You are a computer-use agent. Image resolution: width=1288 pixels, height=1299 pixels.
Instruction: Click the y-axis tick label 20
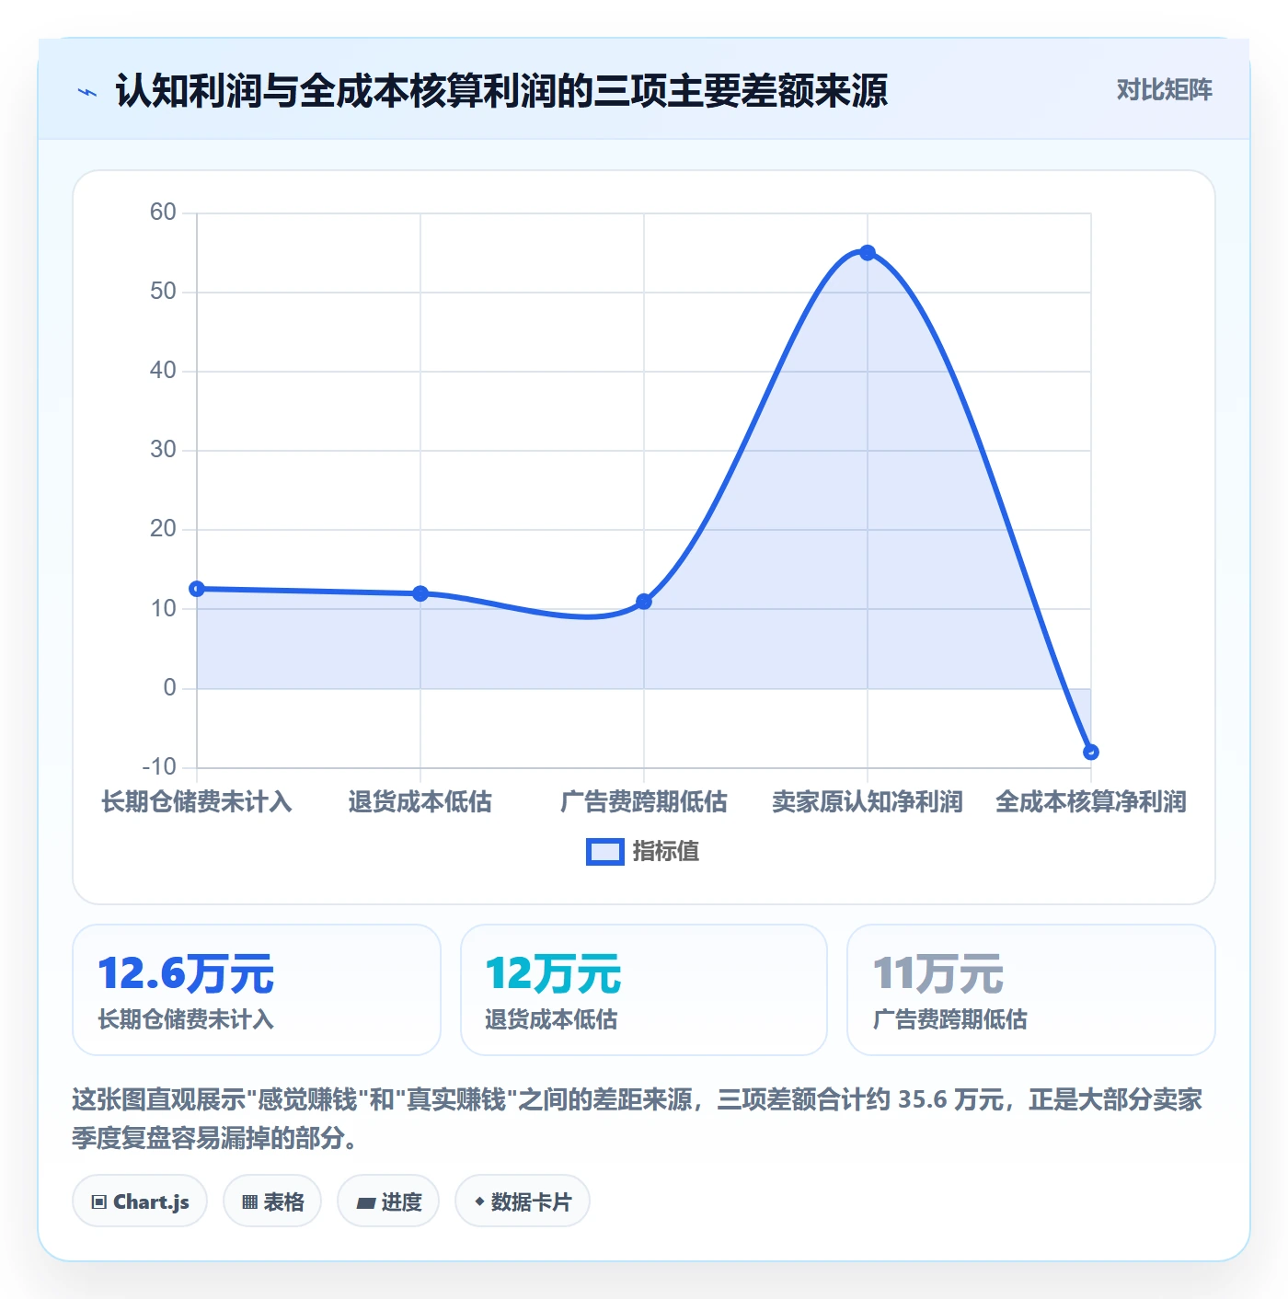coord(163,529)
